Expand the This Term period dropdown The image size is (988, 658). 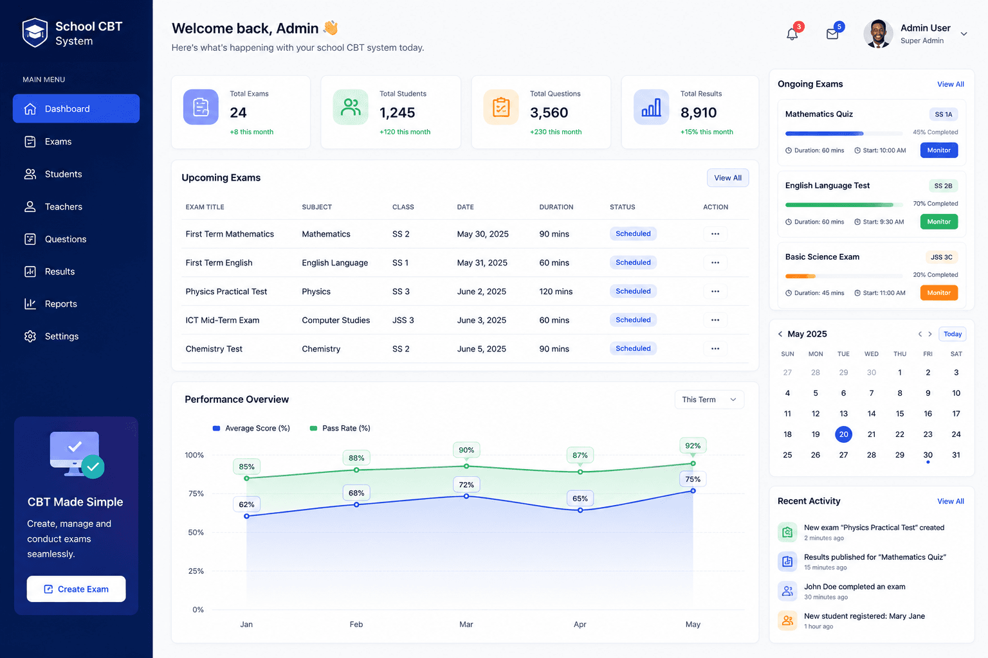709,400
